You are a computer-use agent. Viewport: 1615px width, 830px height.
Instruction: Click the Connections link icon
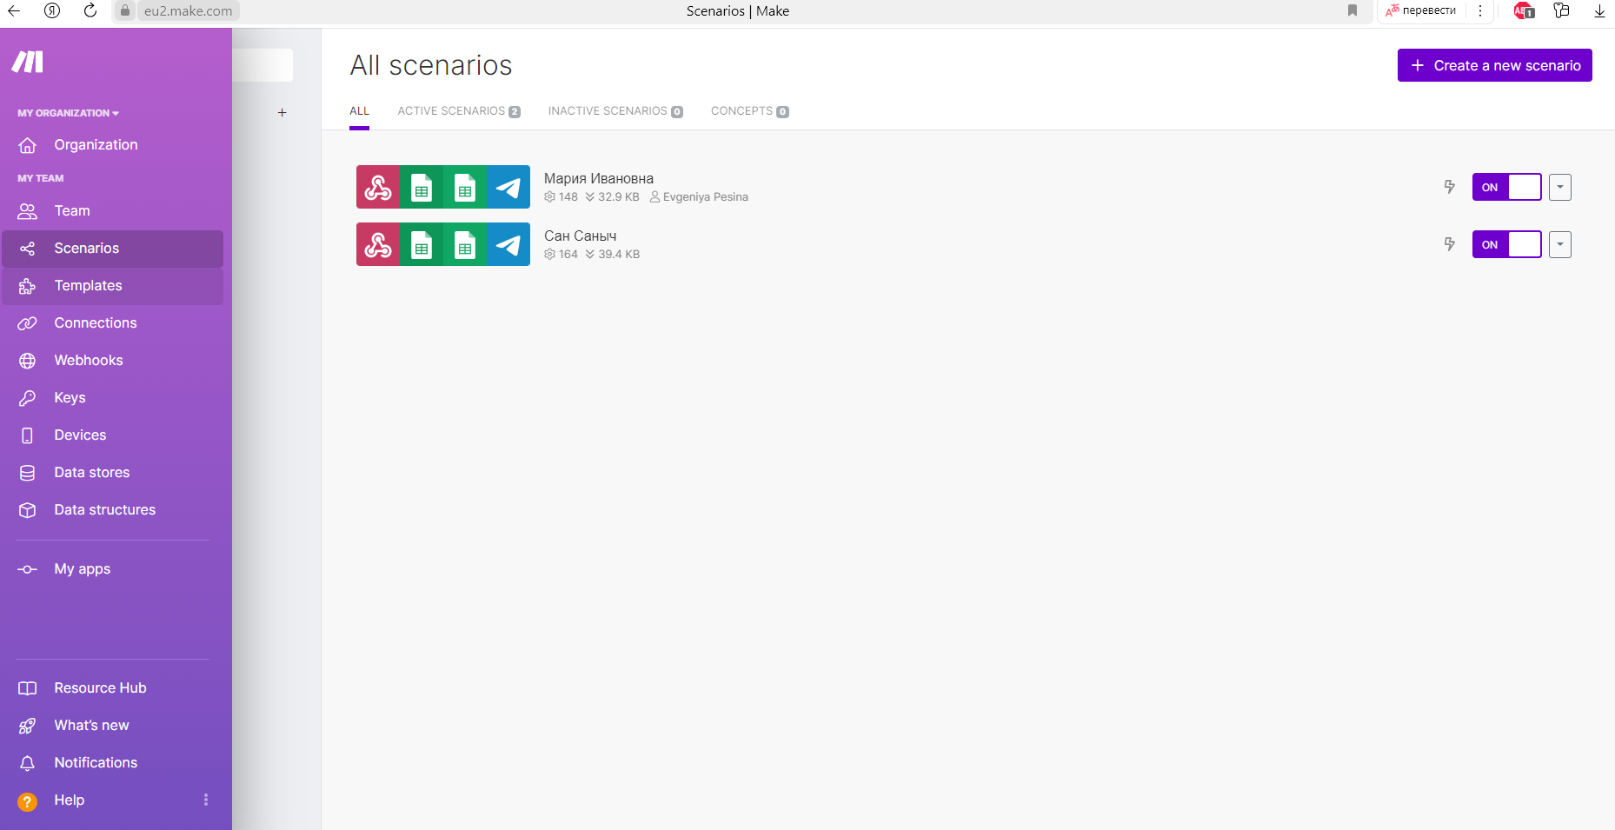point(28,323)
